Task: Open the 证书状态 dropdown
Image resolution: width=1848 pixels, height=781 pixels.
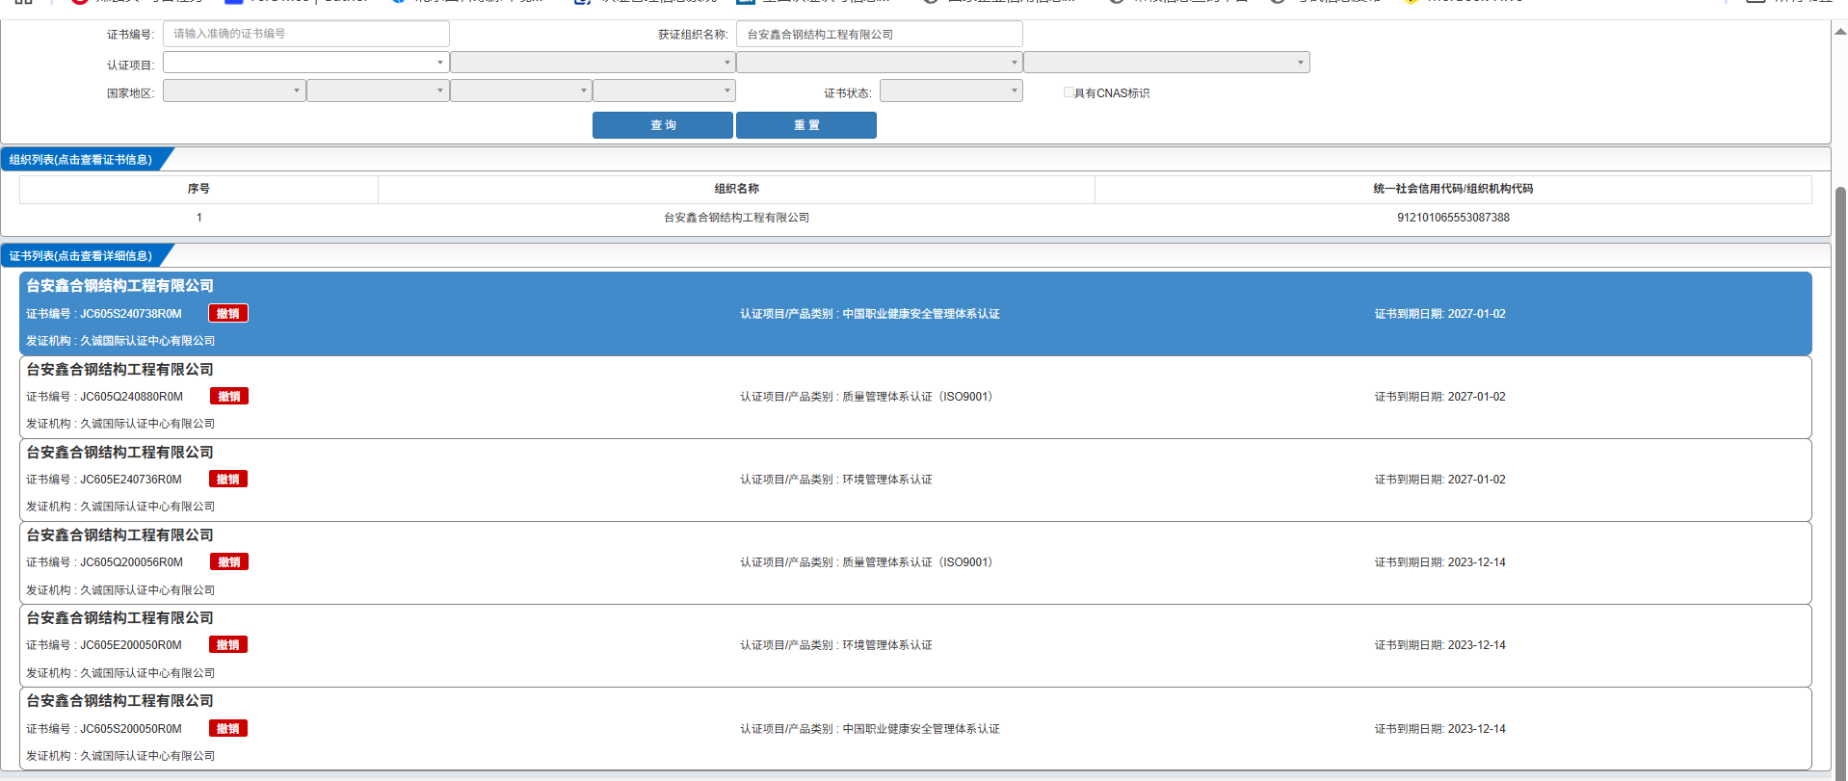Action: pyautogui.click(x=951, y=91)
